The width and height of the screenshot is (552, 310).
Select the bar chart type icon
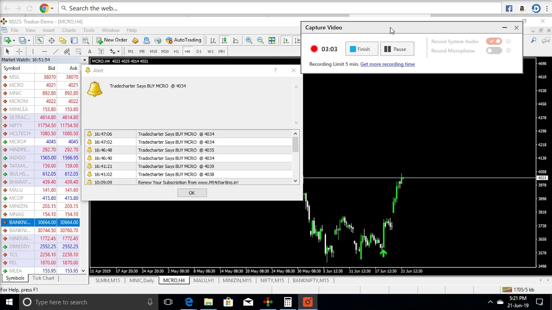tap(213, 40)
